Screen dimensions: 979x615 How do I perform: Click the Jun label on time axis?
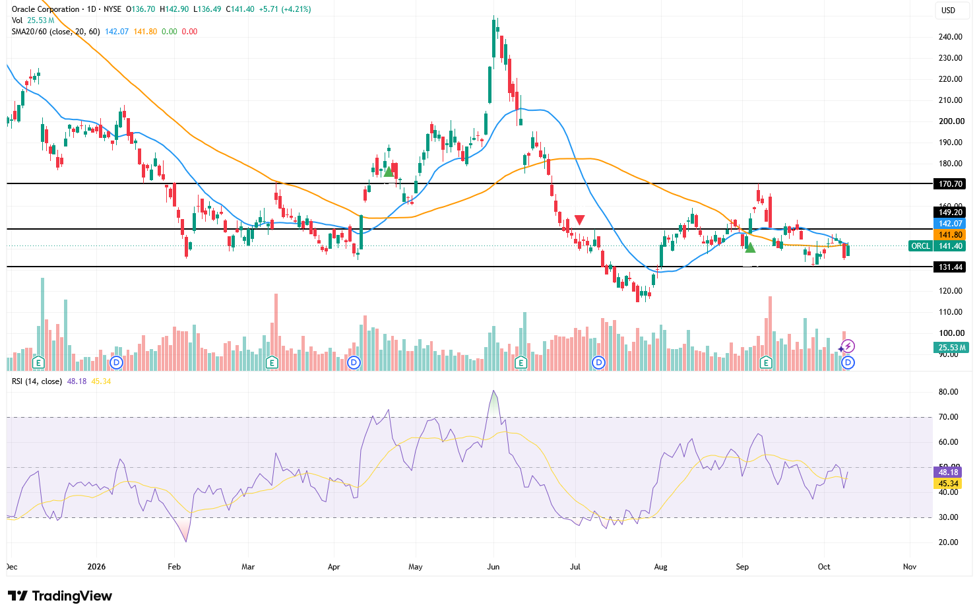(493, 566)
